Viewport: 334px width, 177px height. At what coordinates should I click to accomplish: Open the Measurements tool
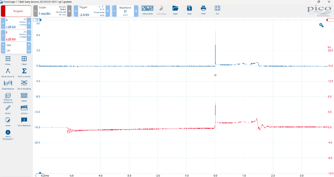pos(8,72)
